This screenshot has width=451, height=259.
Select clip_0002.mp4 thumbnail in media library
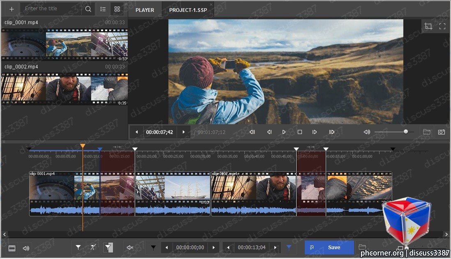point(64,88)
